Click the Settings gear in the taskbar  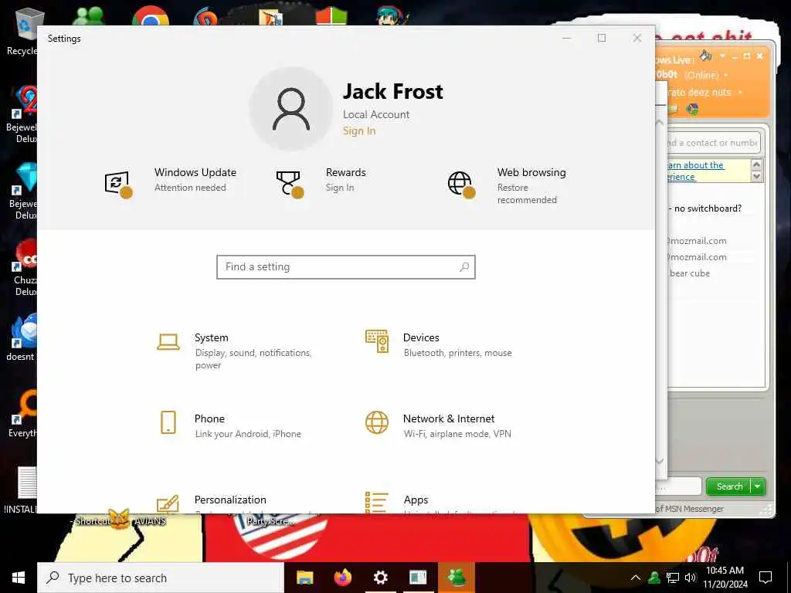pyautogui.click(x=380, y=578)
